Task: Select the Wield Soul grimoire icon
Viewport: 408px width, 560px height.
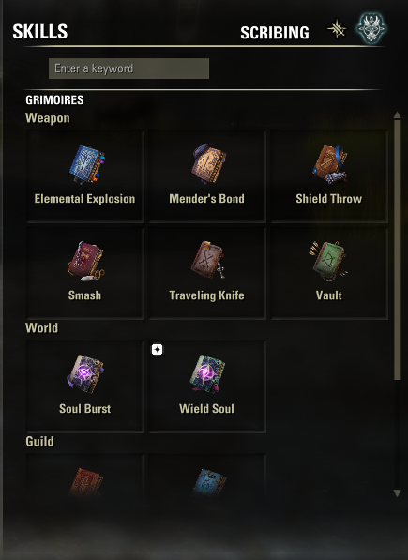Action: click(207, 374)
